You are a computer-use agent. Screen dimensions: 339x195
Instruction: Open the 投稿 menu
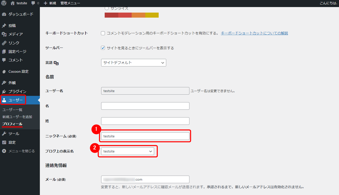coord(20,26)
